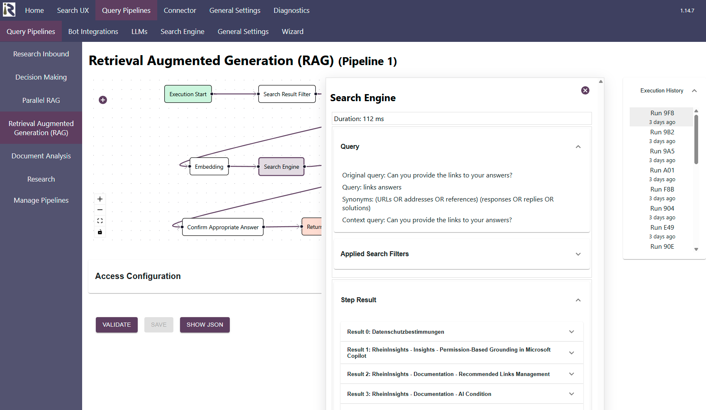Collapse the Step Result section
The width and height of the screenshot is (706, 410).
(x=578, y=300)
